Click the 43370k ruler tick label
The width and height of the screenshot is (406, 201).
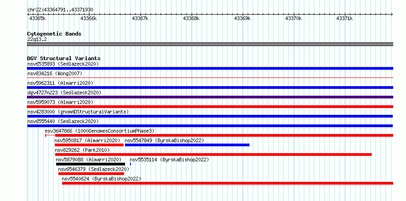293,18
